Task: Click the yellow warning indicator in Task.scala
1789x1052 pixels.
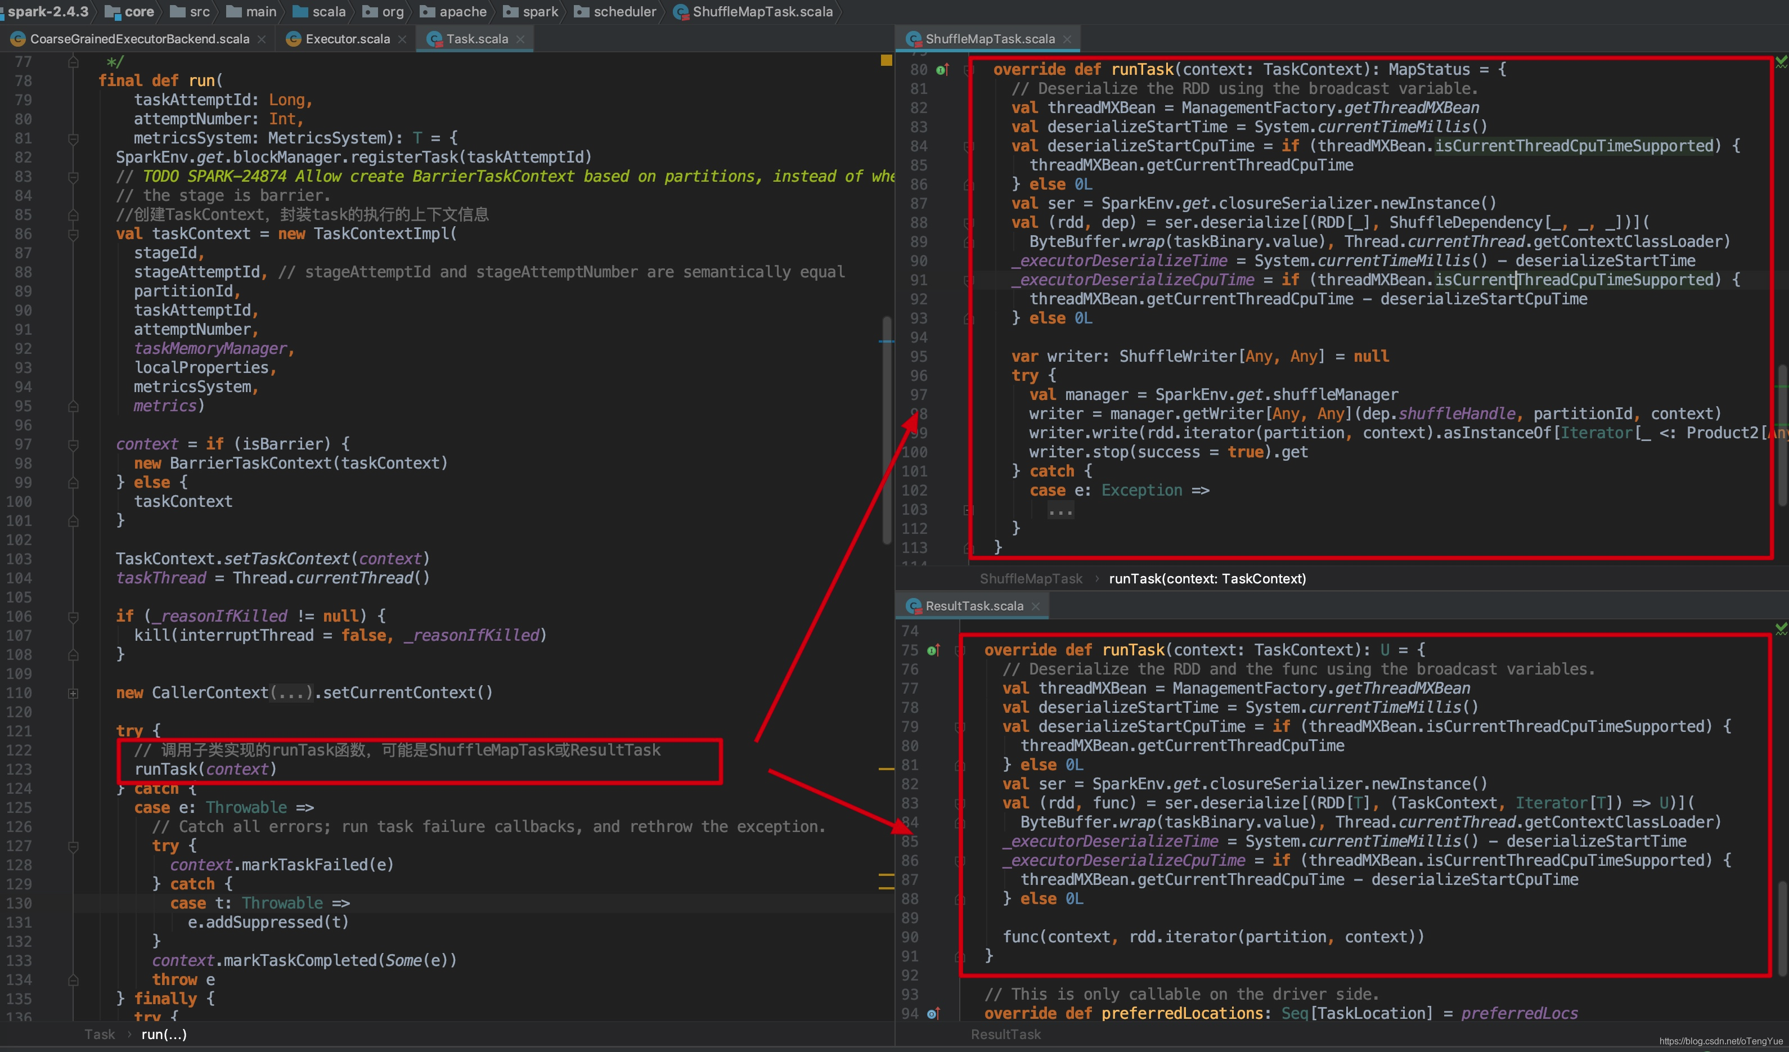Action: coord(886,60)
